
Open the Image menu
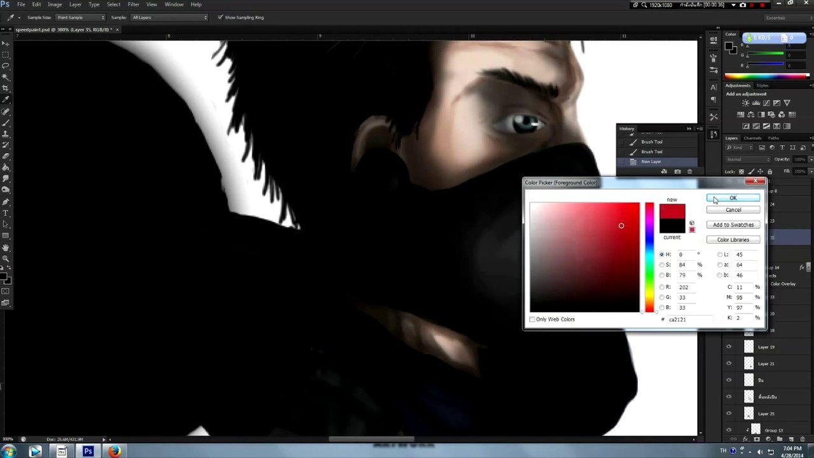pyautogui.click(x=55, y=4)
